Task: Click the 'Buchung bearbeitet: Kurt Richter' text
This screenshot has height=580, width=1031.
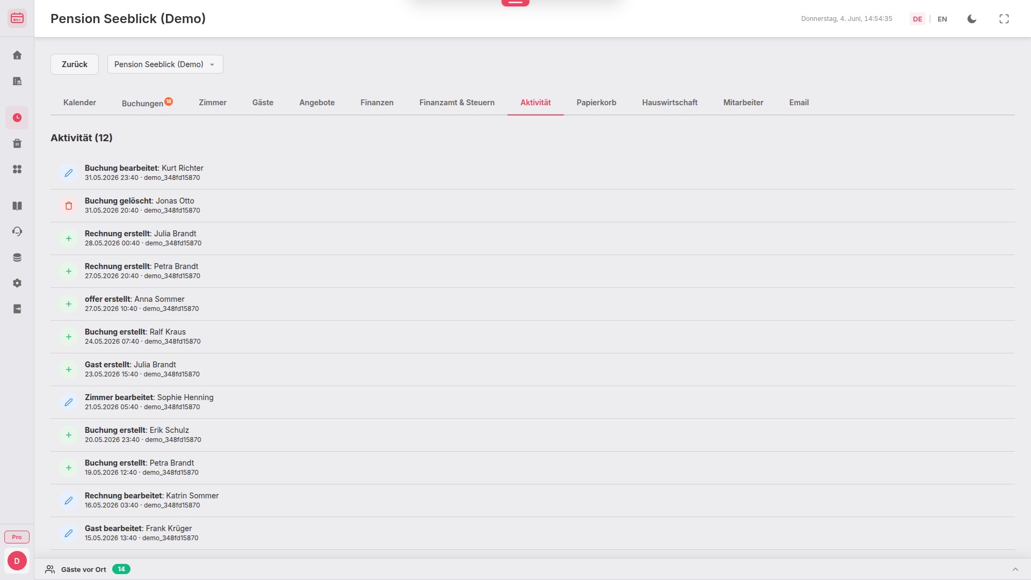Action: coord(144,168)
